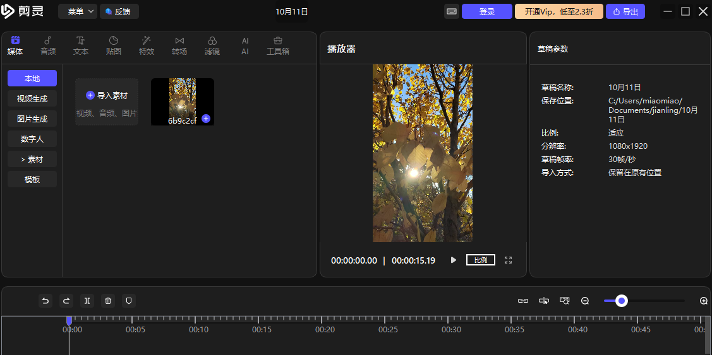Viewport: 712px width, 355px height.
Task: Toggle the link clips icon in timeline
Action: pos(523,301)
